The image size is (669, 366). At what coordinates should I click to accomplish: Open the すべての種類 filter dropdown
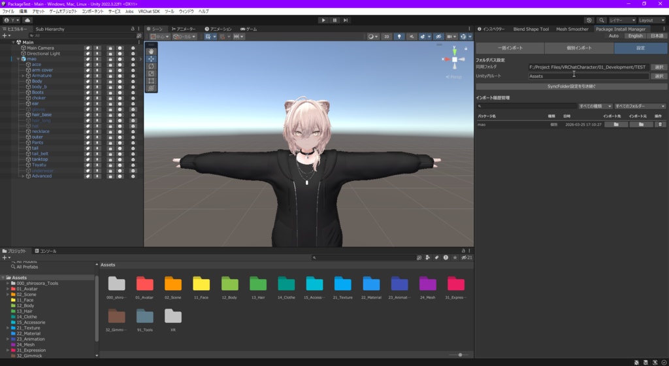[x=595, y=107]
